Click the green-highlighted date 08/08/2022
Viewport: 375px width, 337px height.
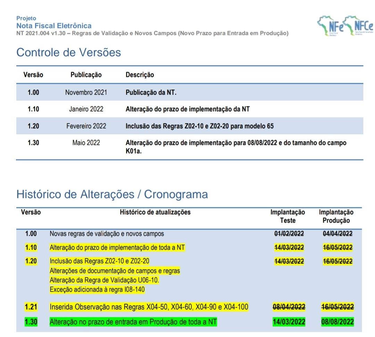click(338, 322)
